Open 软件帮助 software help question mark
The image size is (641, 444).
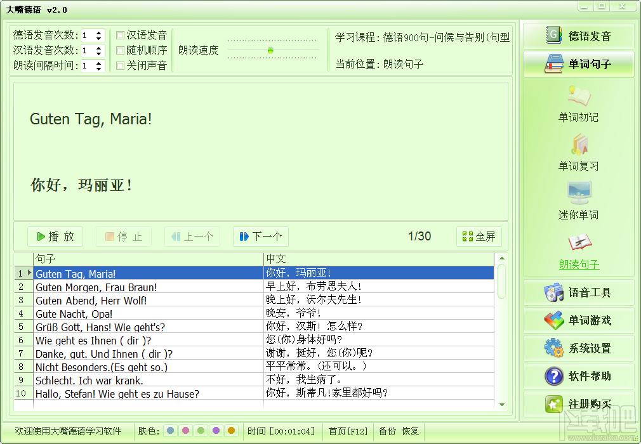[x=578, y=375]
